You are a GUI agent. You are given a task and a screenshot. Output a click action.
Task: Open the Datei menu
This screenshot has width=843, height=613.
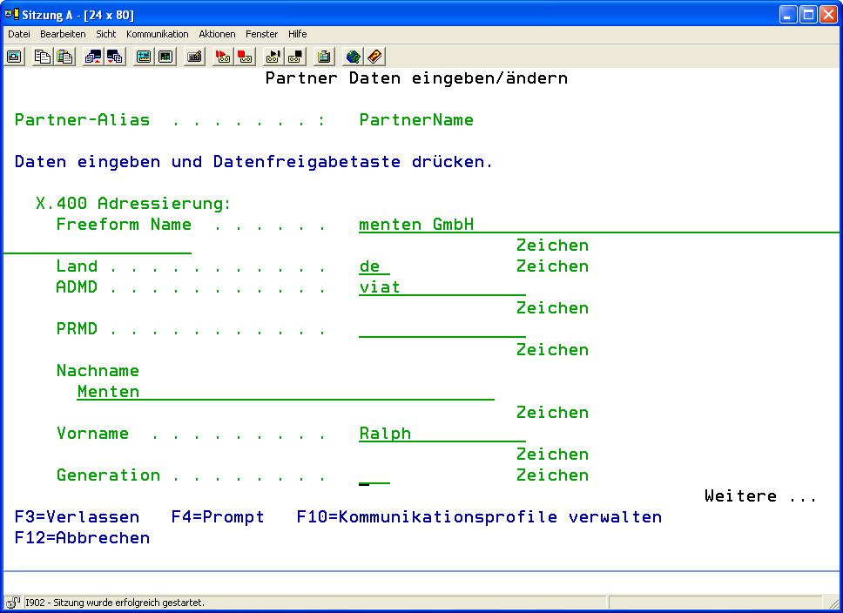(x=19, y=34)
